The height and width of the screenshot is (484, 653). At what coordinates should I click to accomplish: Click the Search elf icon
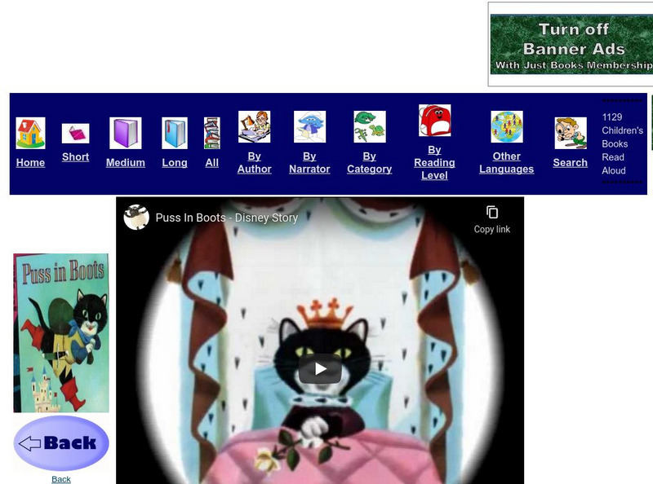[x=569, y=130]
